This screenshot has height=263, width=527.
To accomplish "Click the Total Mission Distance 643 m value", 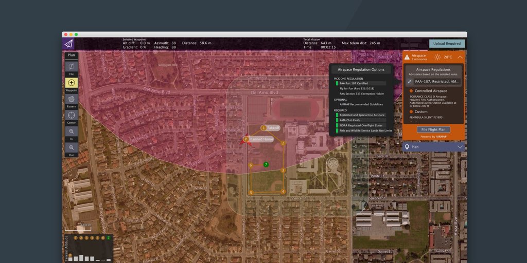I will 326,43.
